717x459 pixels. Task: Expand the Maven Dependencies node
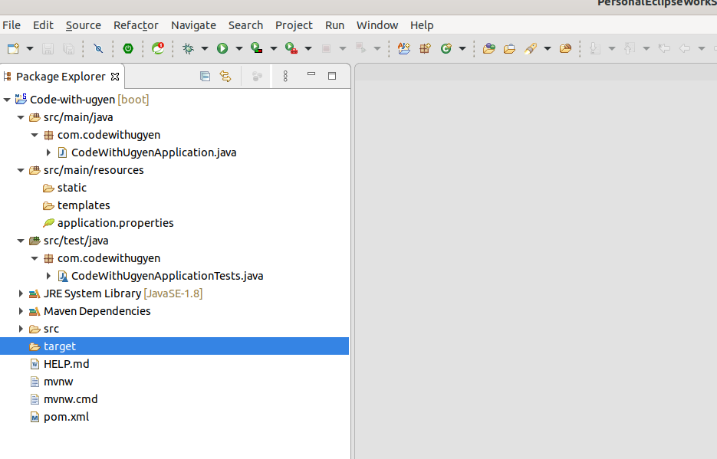[21, 311]
